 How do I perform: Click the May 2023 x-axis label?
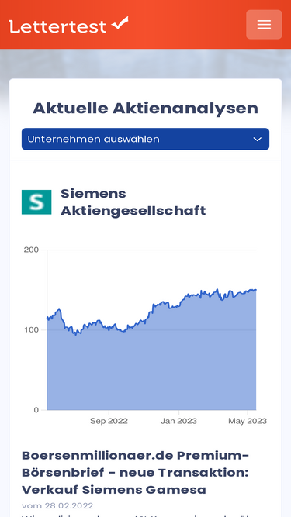click(x=248, y=421)
